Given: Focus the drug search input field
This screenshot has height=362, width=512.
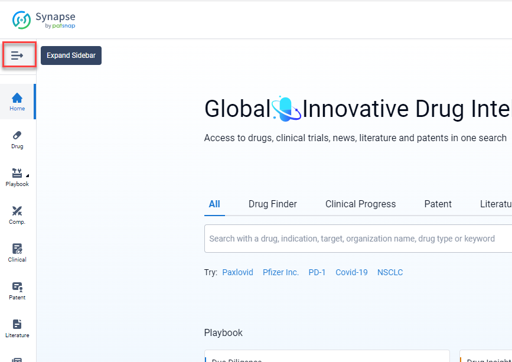Looking at the screenshot, I should click(354, 239).
